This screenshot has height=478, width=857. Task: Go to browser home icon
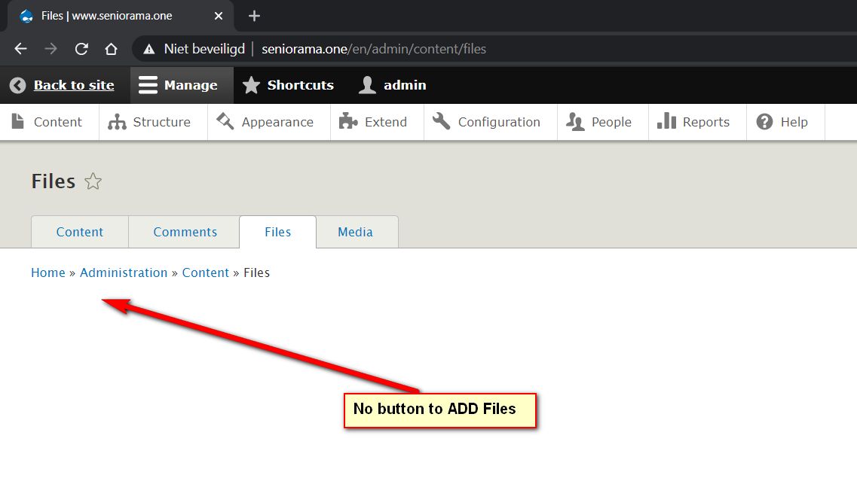(111, 49)
